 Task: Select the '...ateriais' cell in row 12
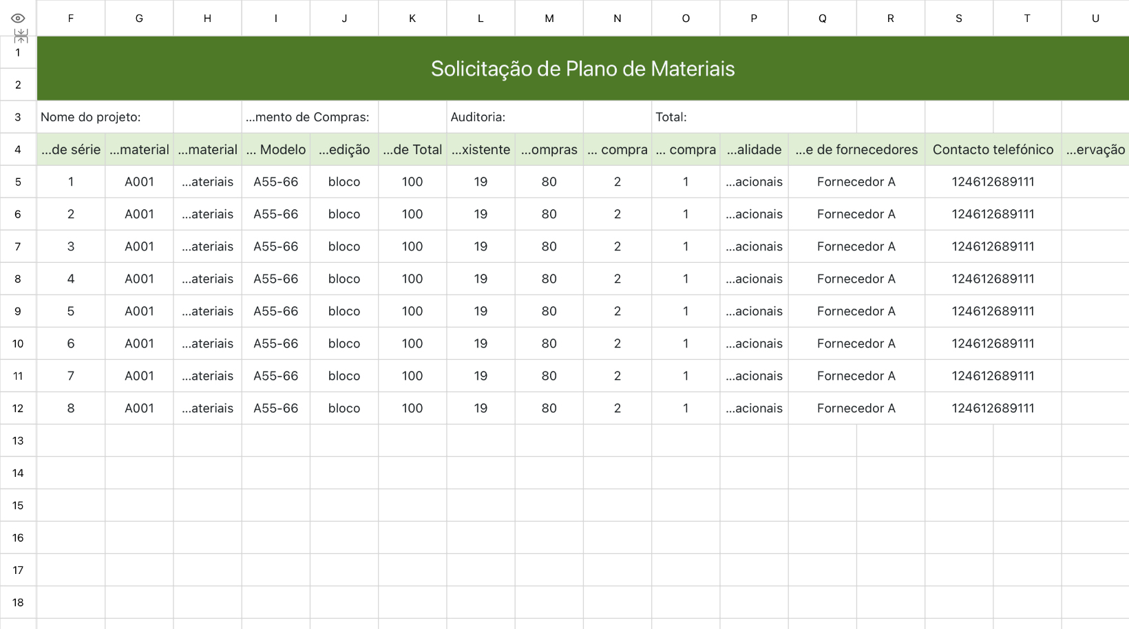pyautogui.click(x=207, y=408)
